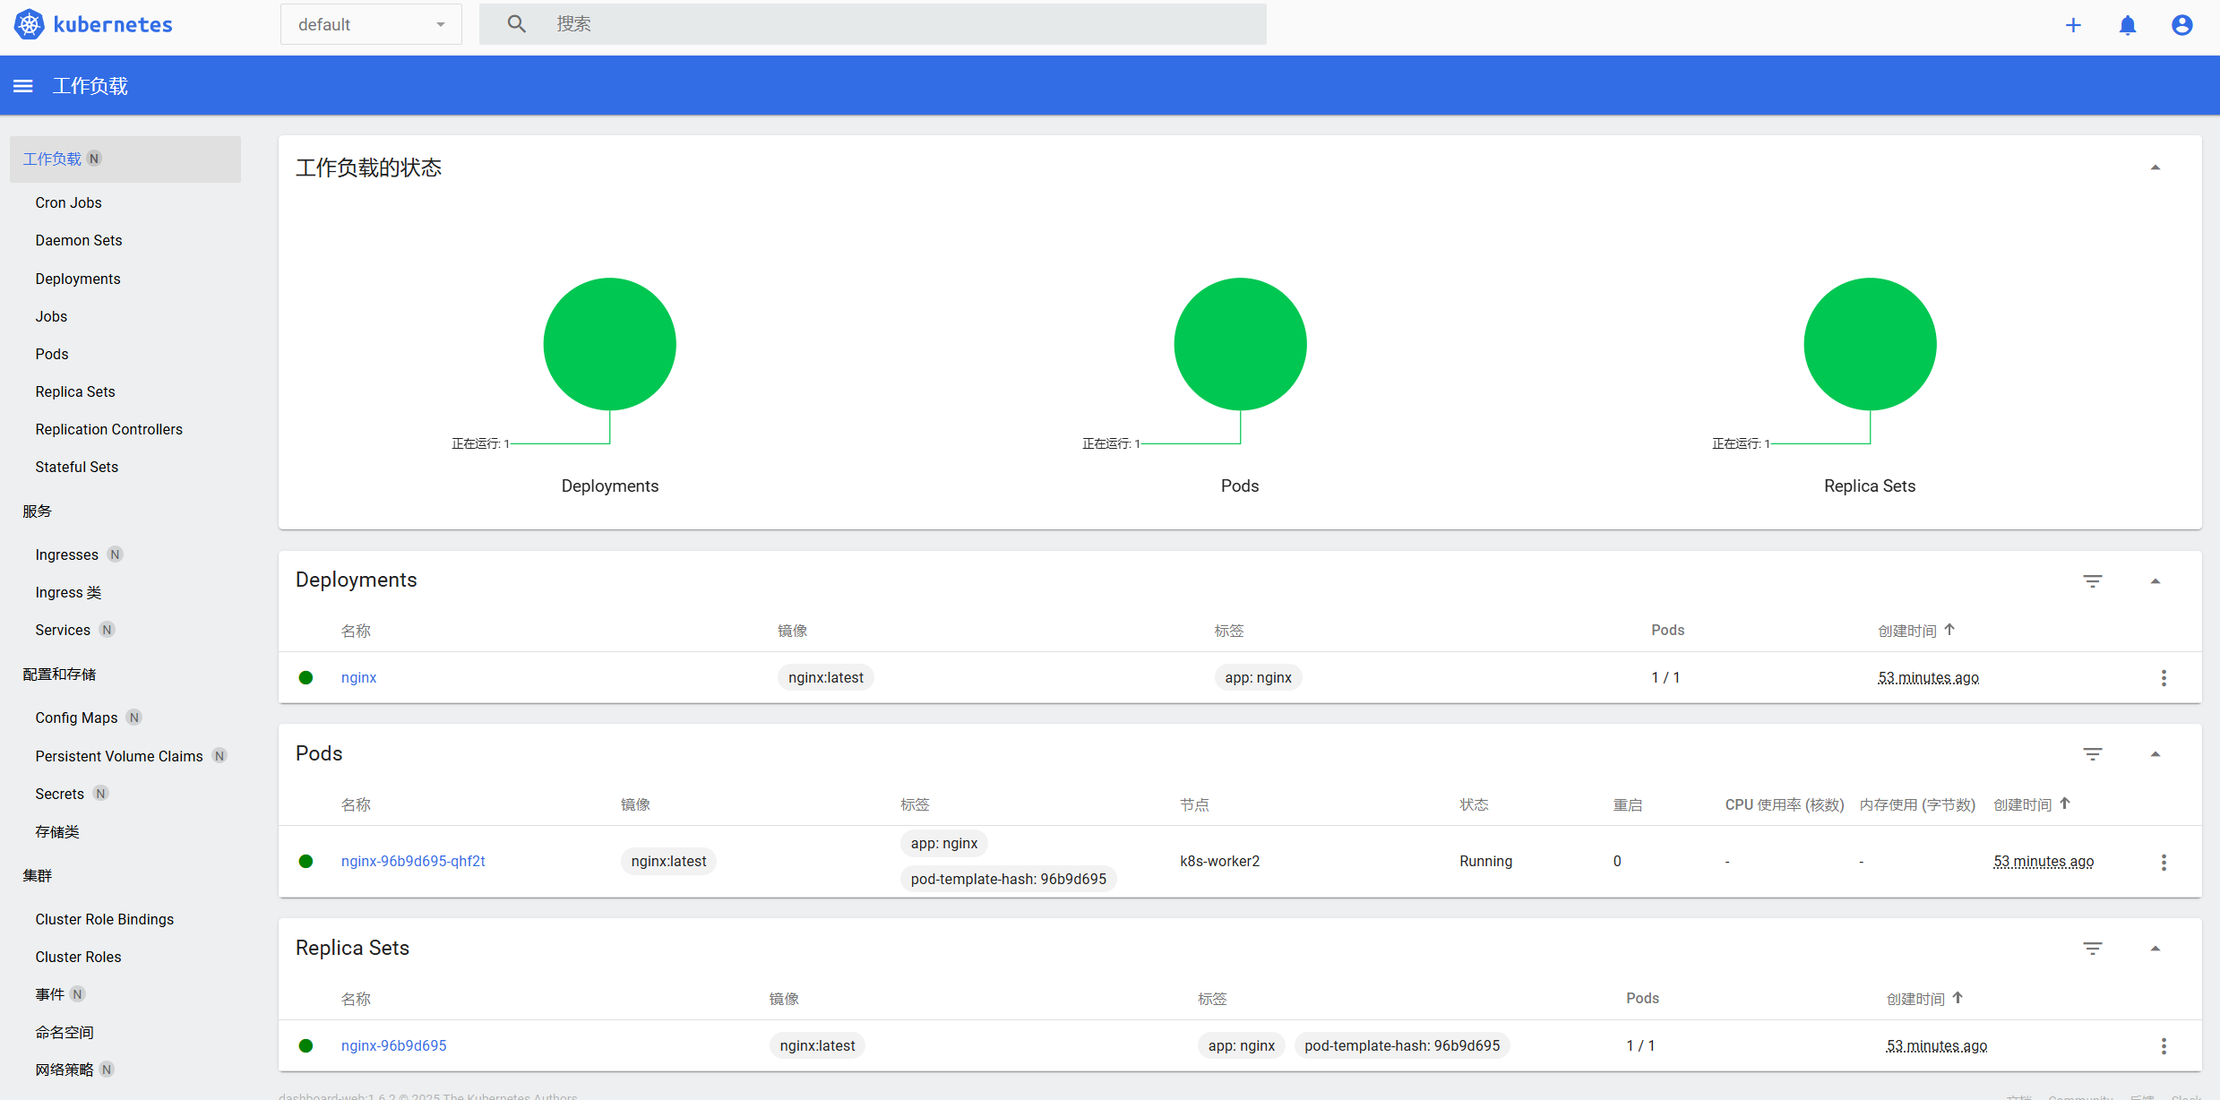Open Stateful Sets sidebar item
Viewport: 2220px width, 1100px height.
coord(77,467)
